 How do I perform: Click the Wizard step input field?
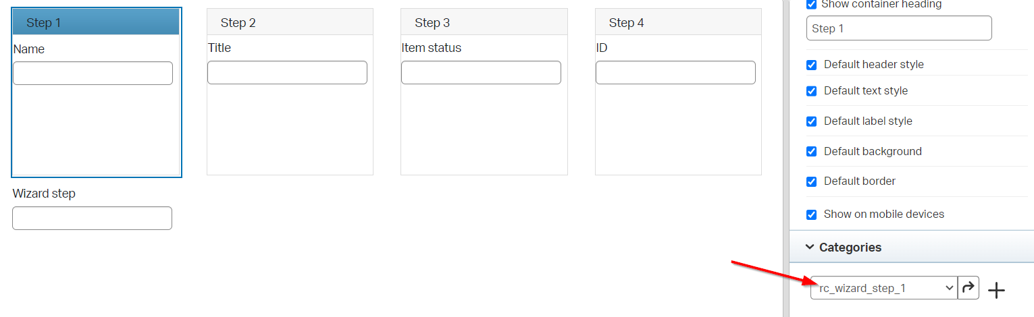click(x=92, y=218)
